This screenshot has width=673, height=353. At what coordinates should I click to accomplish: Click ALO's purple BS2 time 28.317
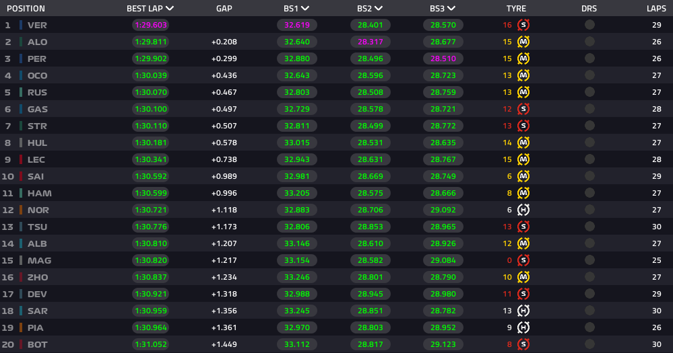pyautogui.click(x=370, y=42)
